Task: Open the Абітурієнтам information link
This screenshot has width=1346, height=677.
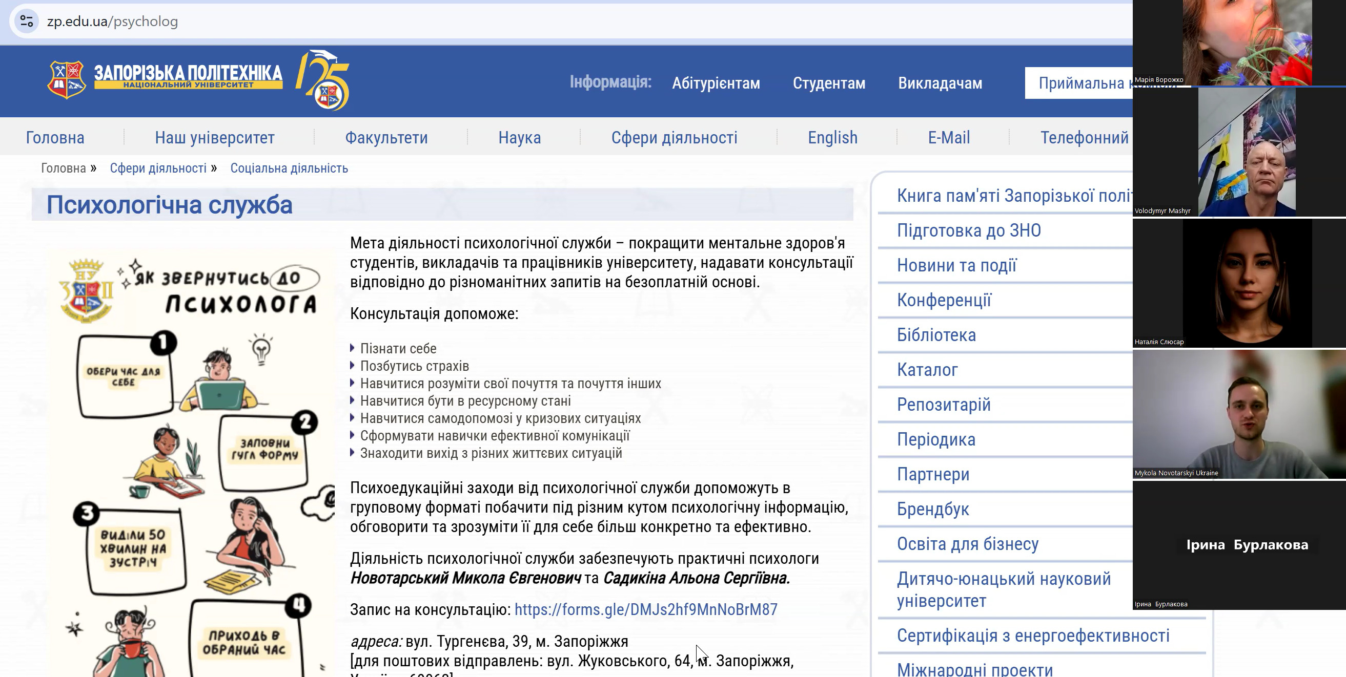Action: [716, 83]
